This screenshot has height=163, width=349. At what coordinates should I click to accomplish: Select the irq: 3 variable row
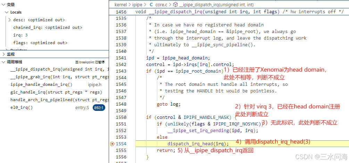point(54,35)
